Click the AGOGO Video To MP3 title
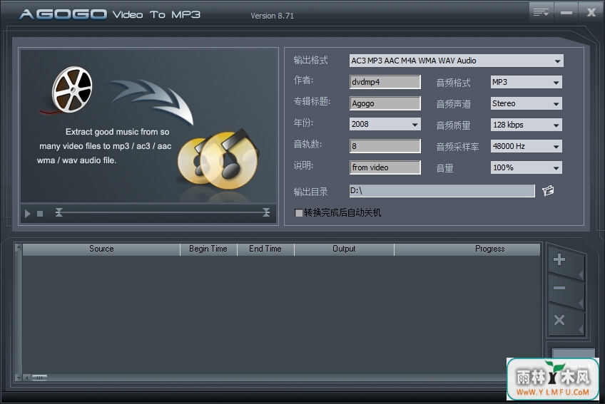This screenshot has width=605, height=404. (x=110, y=14)
